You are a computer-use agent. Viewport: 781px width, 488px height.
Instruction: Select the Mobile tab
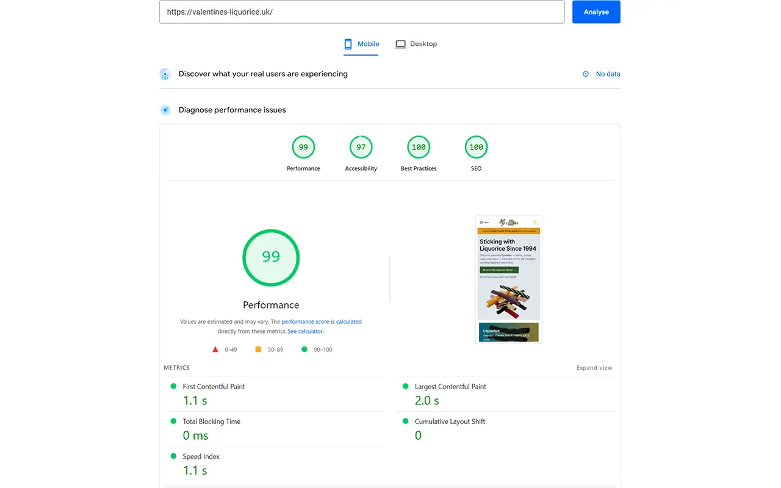coord(361,43)
